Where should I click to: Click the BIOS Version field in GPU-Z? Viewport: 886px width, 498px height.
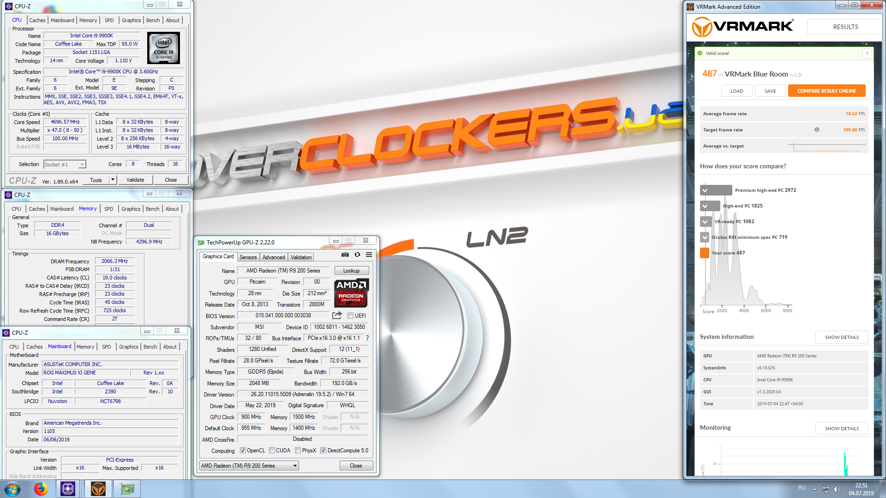coord(283,315)
